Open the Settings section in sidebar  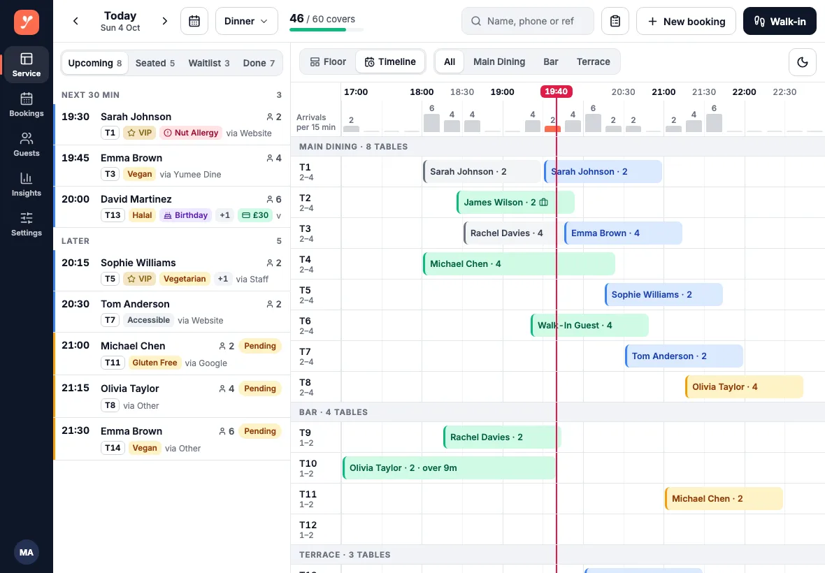tap(27, 224)
